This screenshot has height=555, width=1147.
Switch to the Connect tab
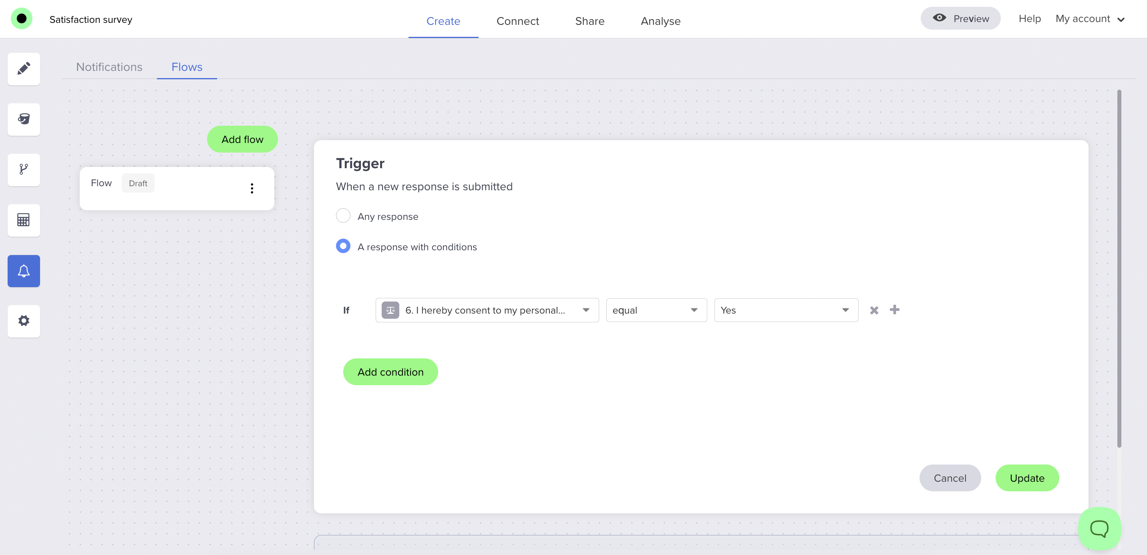(x=517, y=21)
